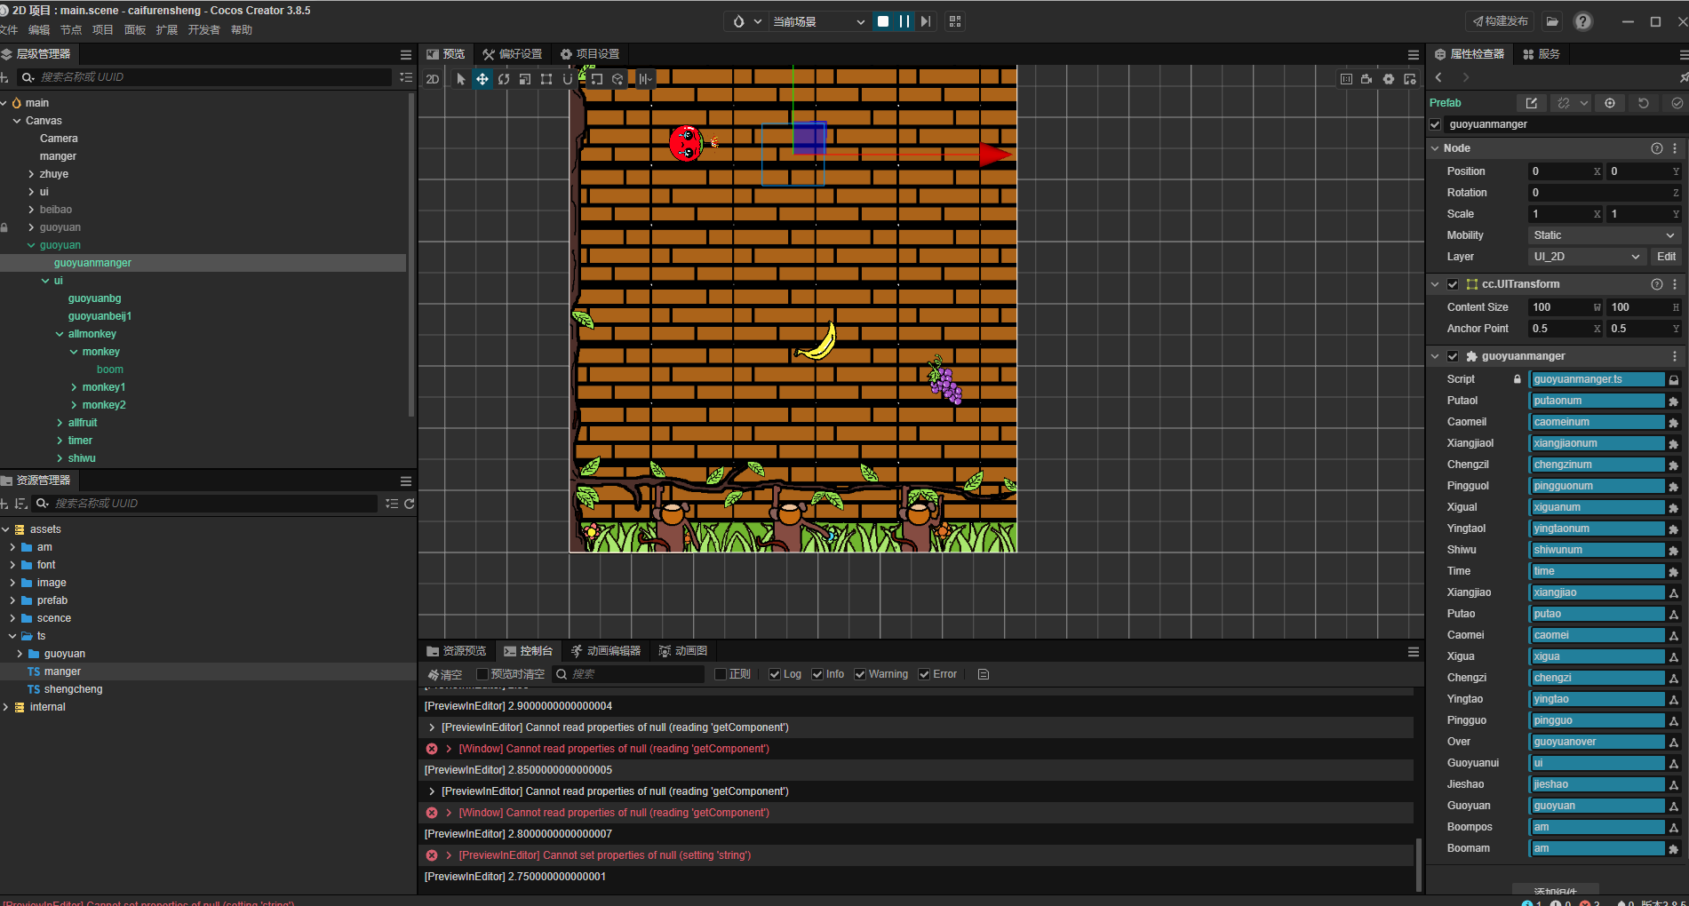Uncheck the Warning filter checkbox
Viewport: 1689px width, 906px height.
[860, 674]
